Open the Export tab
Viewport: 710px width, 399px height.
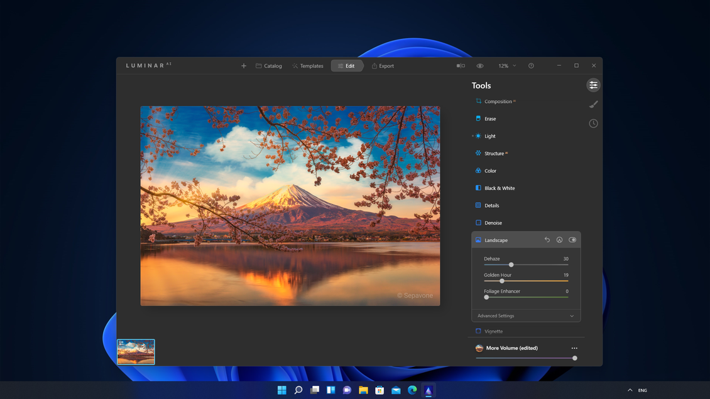tap(383, 65)
